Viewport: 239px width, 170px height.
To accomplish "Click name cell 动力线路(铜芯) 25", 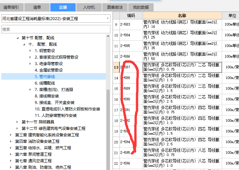I will tap(182, 35).
